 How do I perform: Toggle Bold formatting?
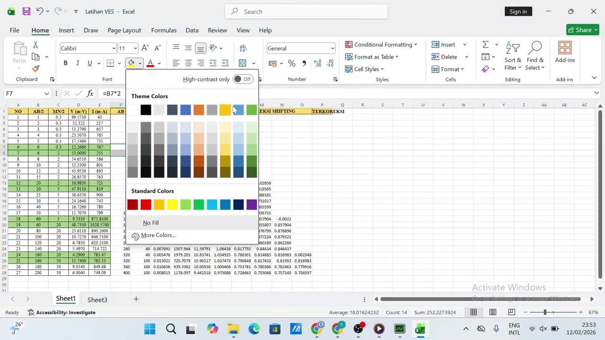click(x=65, y=63)
